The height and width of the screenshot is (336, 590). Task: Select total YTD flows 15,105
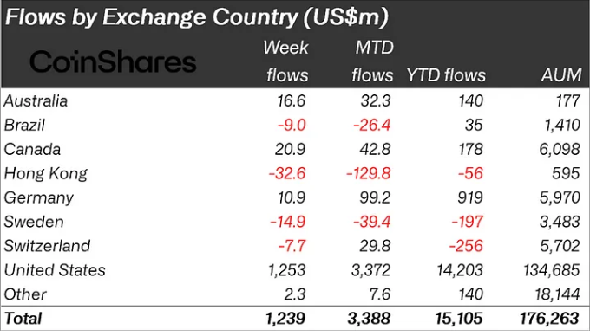pyautogui.click(x=459, y=319)
